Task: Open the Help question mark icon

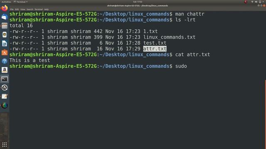Action: pos(5,61)
